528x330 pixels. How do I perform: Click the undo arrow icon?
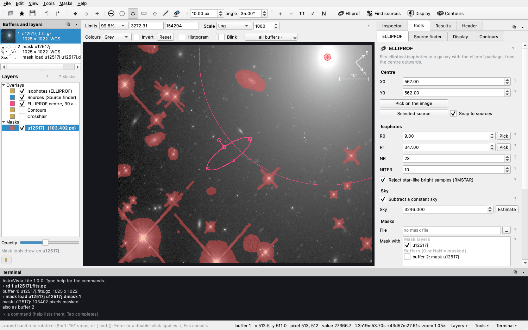(47, 13)
